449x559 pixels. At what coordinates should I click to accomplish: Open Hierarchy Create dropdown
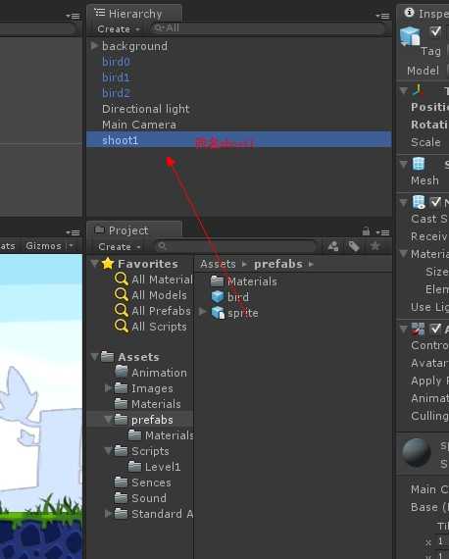tap(119, 29)
